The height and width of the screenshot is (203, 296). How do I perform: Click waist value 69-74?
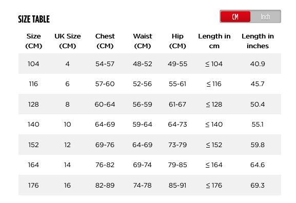[x=142, y=165]
